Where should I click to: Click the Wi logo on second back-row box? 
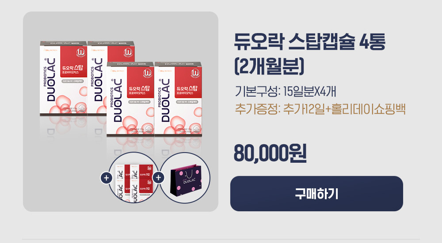click(x=128, y=52)
